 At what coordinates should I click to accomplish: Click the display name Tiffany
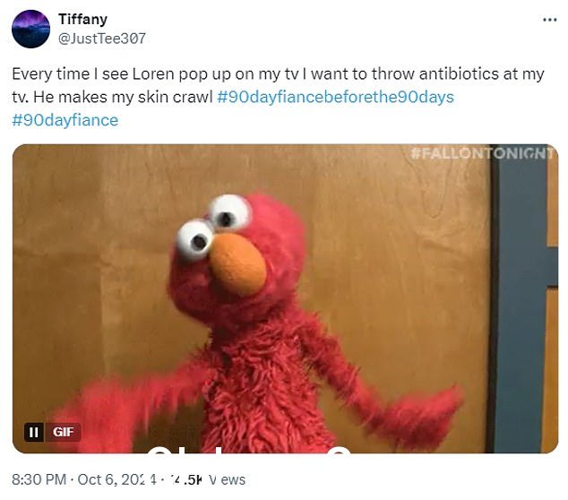pyautogui.click(x=83, y=19)
